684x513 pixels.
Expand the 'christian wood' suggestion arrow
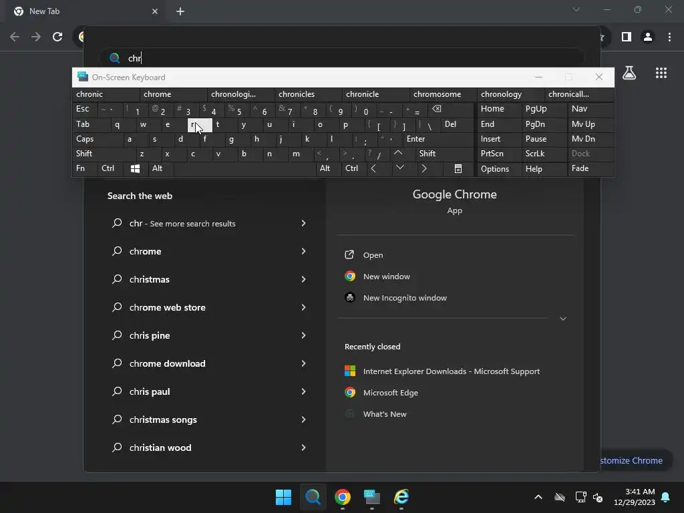[304, 448]
